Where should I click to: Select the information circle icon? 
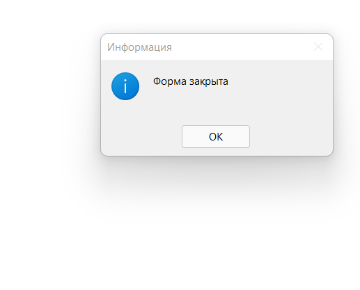[125, 86]
